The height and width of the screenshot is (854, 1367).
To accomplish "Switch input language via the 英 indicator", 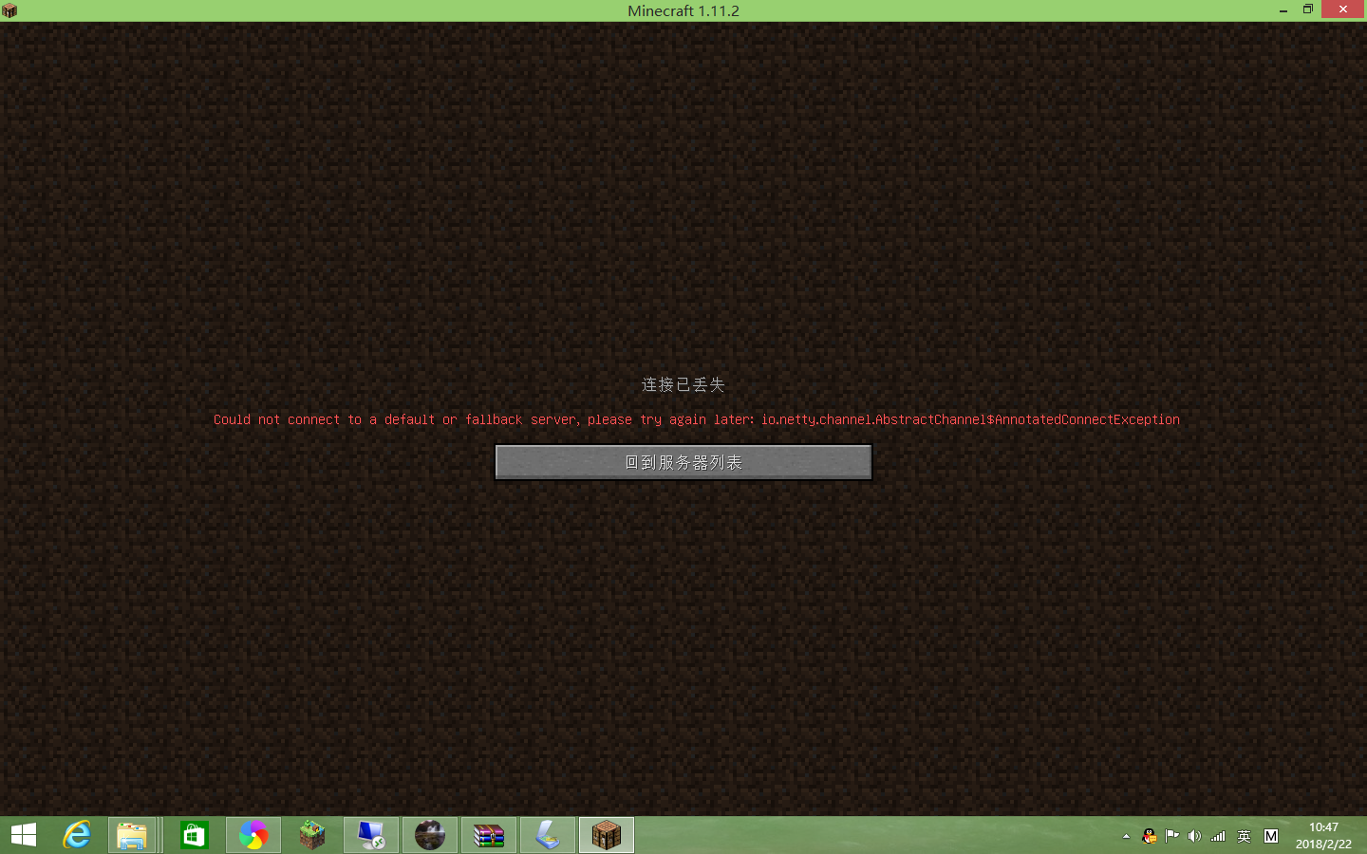I will coord(1244,836).
